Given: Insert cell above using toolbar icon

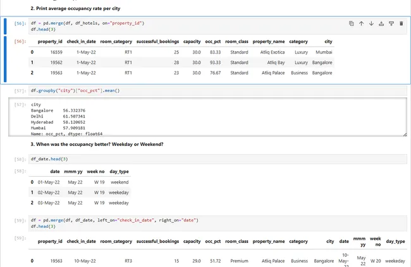Looking at the screenshot, I should pos(381,23).
